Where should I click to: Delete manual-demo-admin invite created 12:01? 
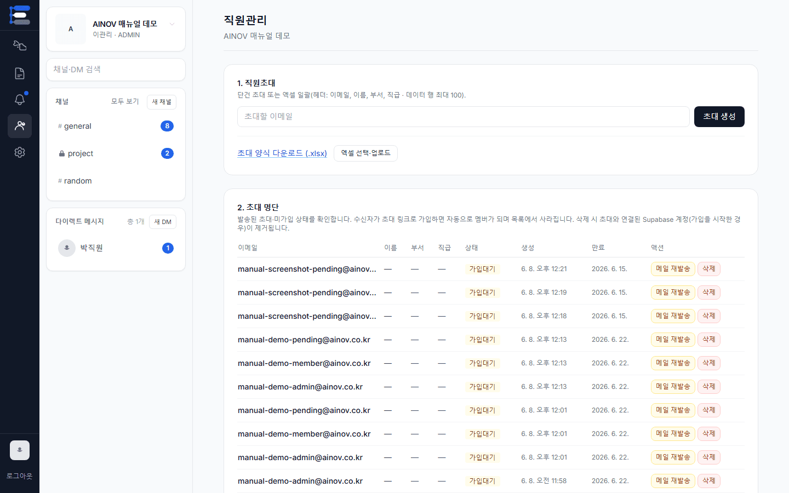[709, 457]
